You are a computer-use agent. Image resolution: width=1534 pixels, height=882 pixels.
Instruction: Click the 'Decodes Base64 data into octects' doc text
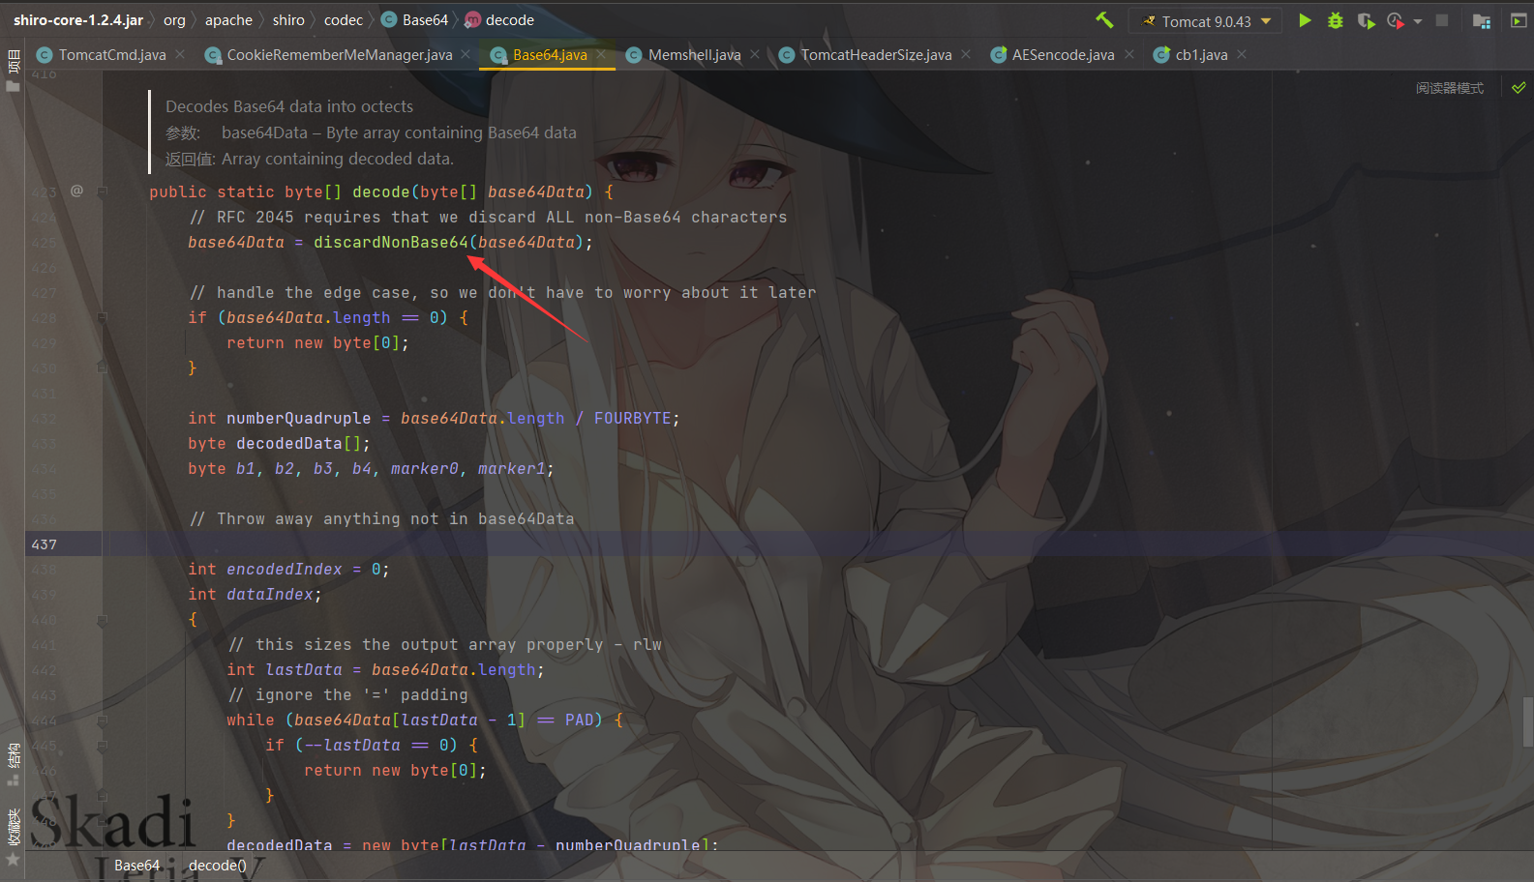click(x=289, y=106)
